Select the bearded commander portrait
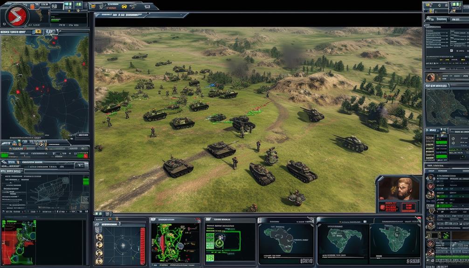The height and width of the screenshot is (268, 469). (398, 188)
